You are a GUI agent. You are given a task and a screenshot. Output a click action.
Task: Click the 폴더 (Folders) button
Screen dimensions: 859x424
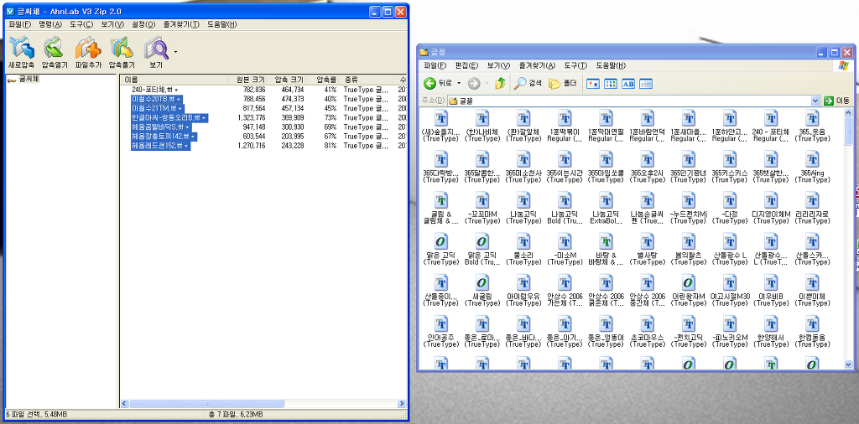point(564,83)
